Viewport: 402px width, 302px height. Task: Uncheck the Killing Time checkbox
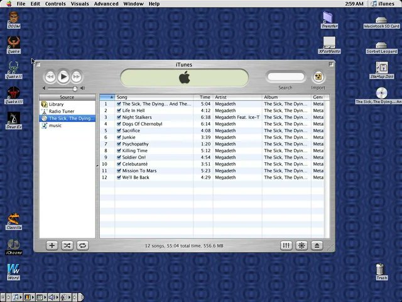pos(119,150)
